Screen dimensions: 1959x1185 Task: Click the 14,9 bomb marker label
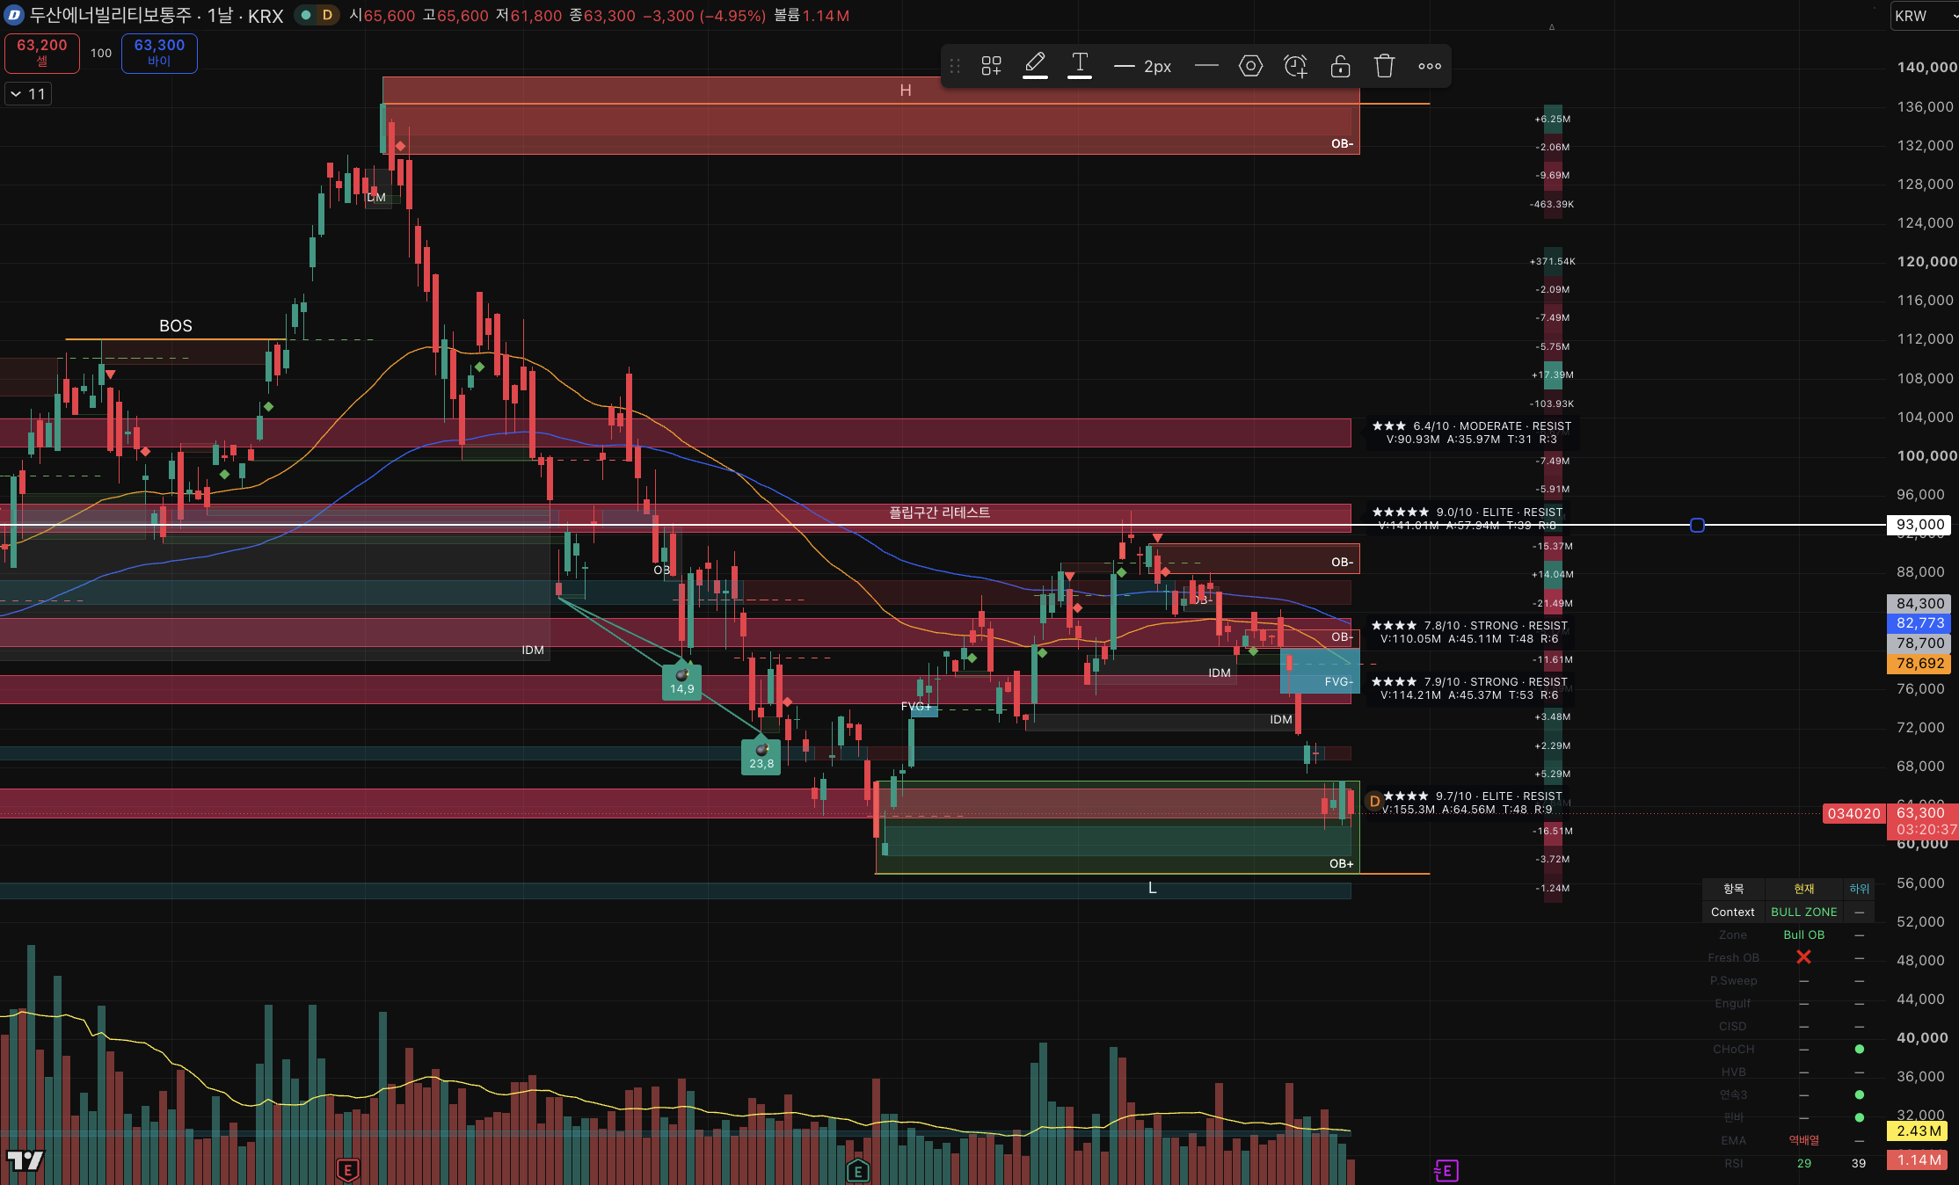coord(681,683)
